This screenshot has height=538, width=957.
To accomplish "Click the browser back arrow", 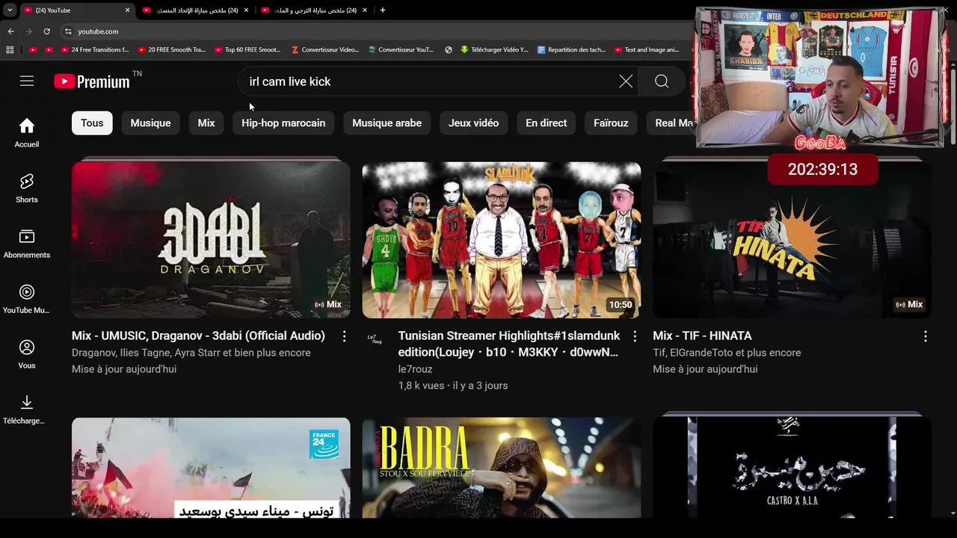I will [10, 31].
